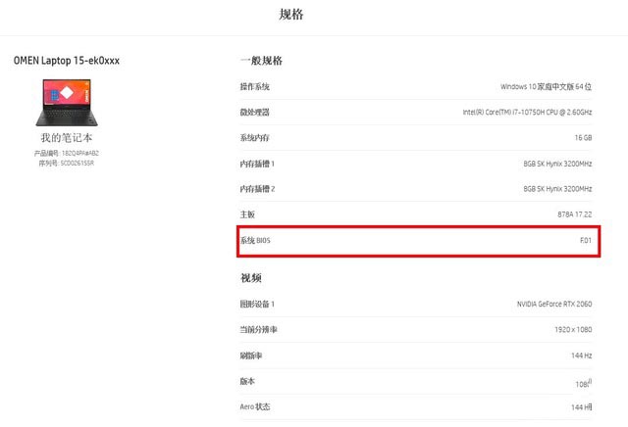Click the '视频' section heading
Viewport: 628px width, 427px height.
(251, 278)
